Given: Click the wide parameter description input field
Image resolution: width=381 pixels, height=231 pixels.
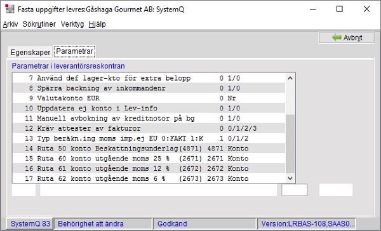Looking at the screenshot, I should click(158, 190).
